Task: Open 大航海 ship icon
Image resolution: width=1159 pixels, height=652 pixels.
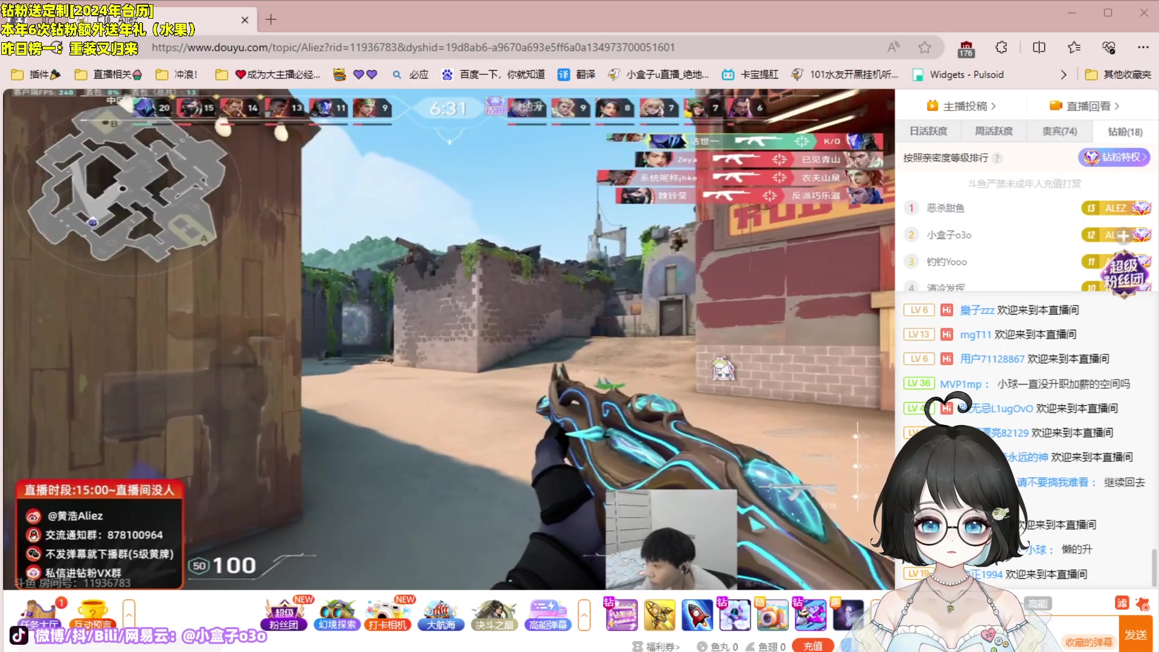Action: click(x=441, y=615)
